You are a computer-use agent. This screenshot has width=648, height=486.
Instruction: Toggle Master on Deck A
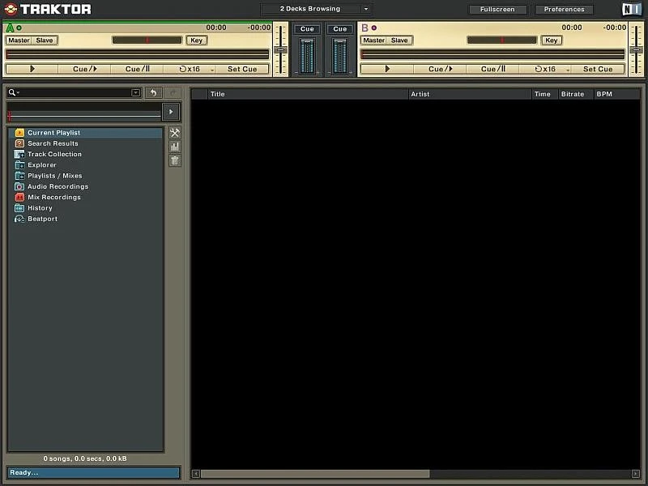19,40
